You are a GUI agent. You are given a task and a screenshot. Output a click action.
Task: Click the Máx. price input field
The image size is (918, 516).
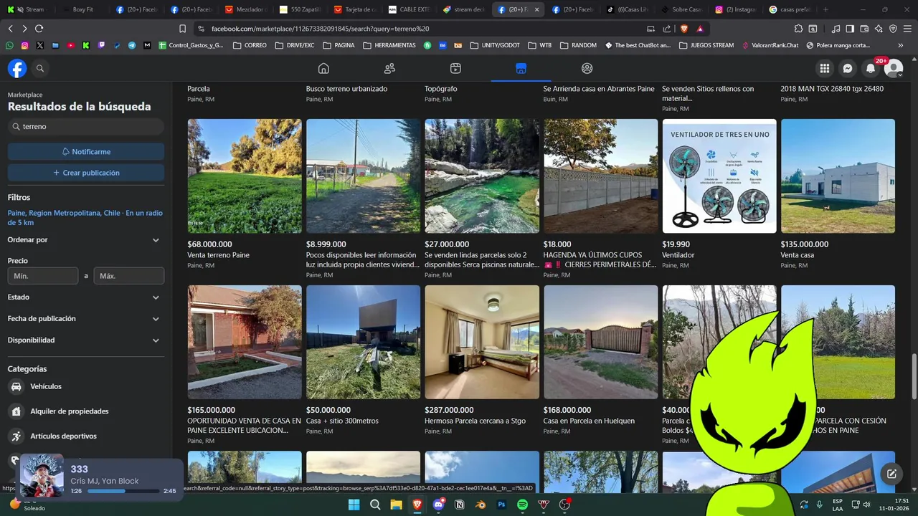(x=129, y=276)
